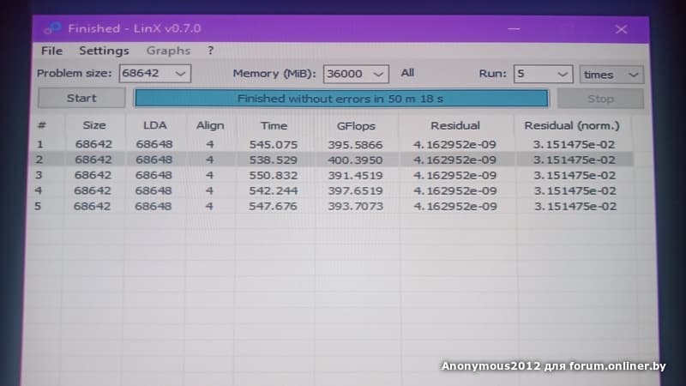The image size is (686, 386).
Task: Click row number 1 cell
Action: click(39, 144)
